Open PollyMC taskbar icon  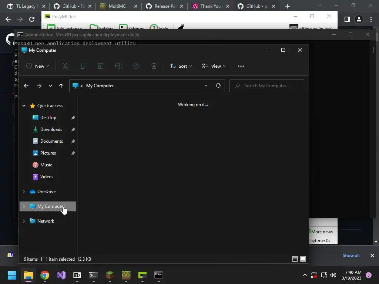142,275
